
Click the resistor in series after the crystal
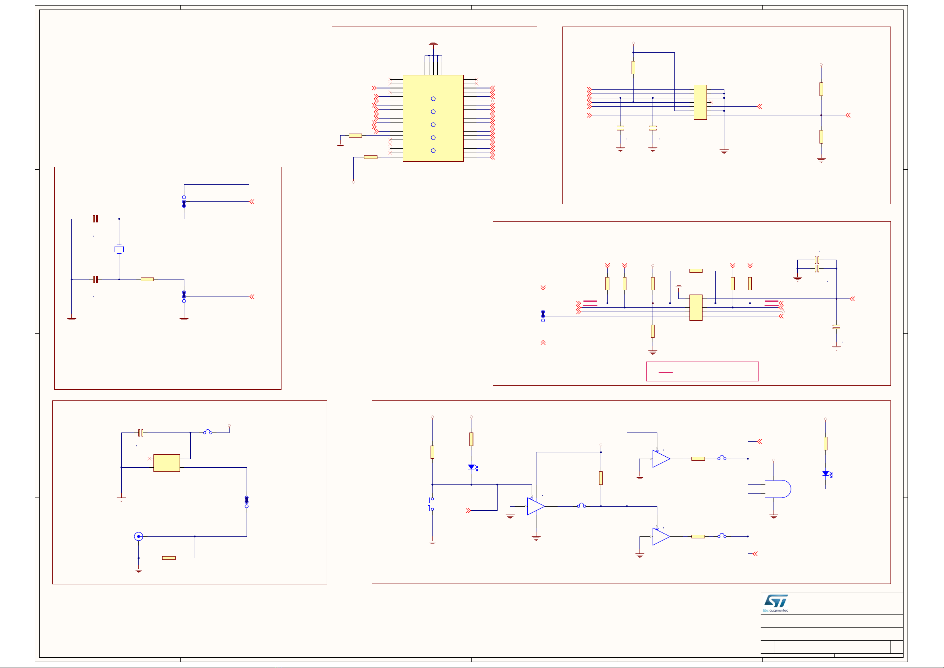click(147, 279)
